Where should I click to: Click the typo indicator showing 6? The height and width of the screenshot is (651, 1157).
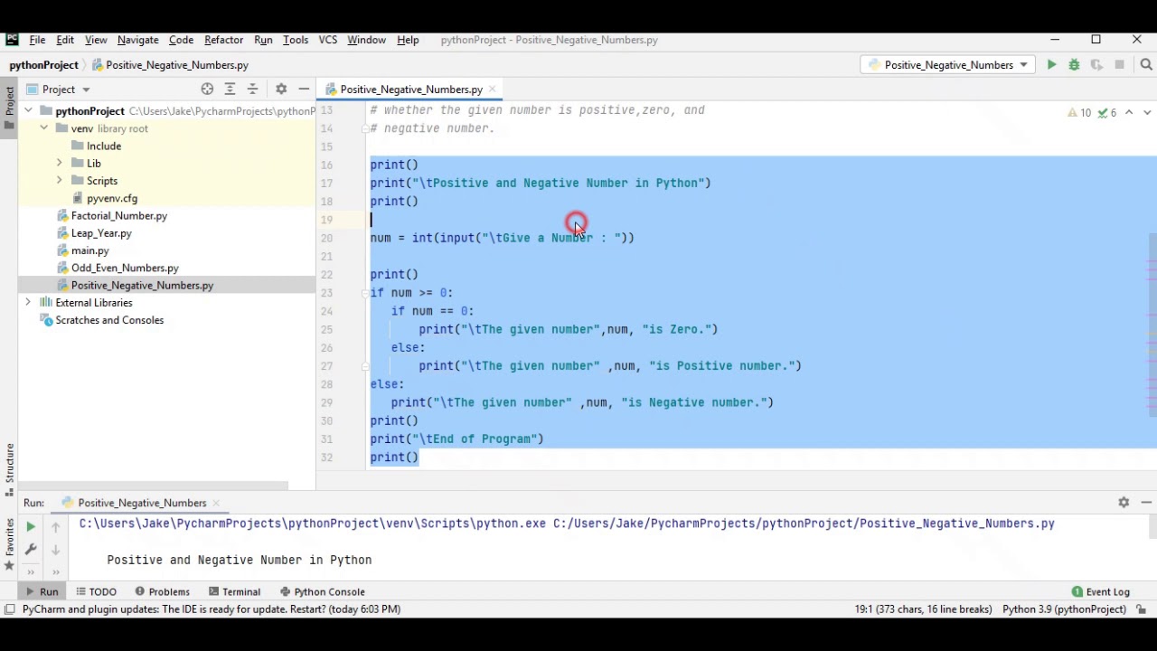(1107, 112)
